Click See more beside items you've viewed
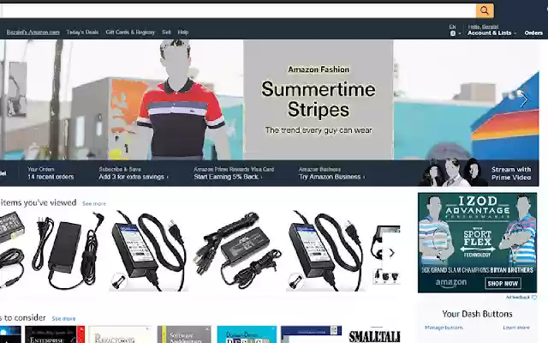The image size is (548, 343). click(93, 204)
